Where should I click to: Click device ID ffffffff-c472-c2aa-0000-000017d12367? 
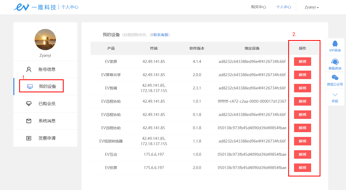pos(252,101)
